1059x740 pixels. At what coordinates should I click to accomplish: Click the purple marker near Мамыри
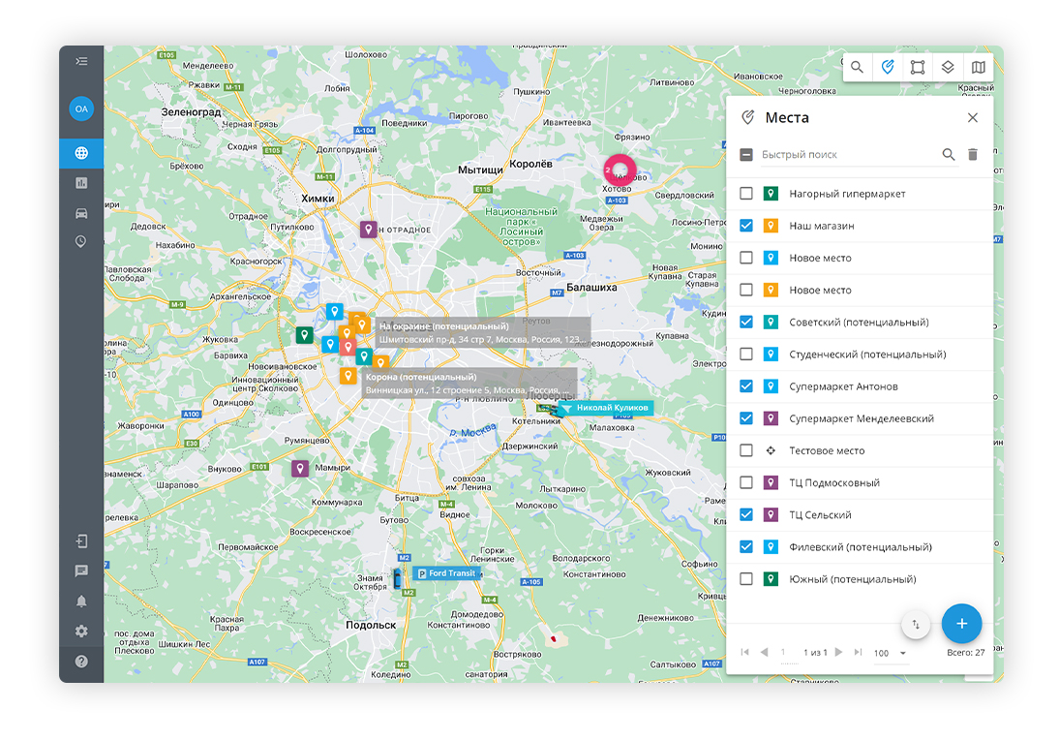click(x=300, y=469)
